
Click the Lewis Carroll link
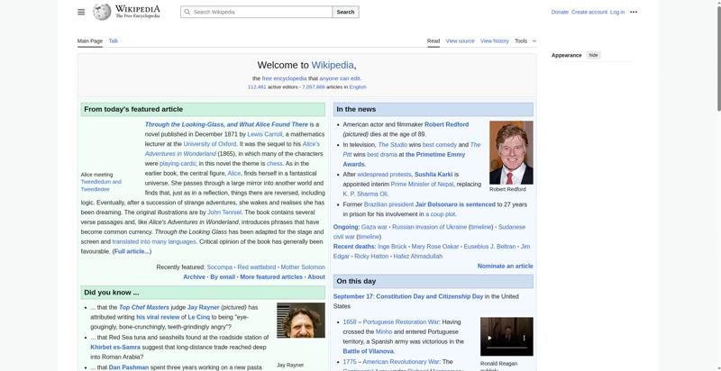(x=264, y=134)
